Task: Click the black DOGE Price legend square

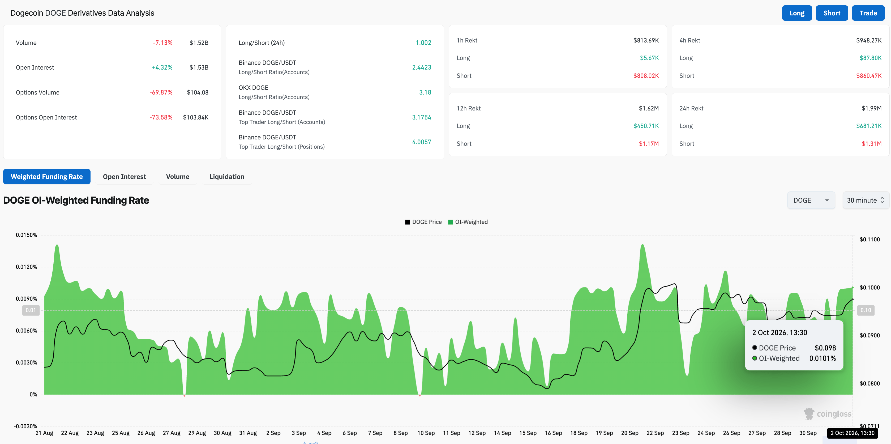Action: pyautogui.click(x=408, y=222)
